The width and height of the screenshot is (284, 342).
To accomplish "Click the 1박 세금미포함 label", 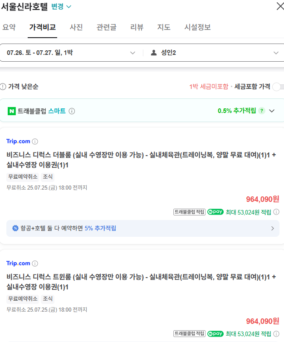I will pyautogui.click(x=209, y=87).
